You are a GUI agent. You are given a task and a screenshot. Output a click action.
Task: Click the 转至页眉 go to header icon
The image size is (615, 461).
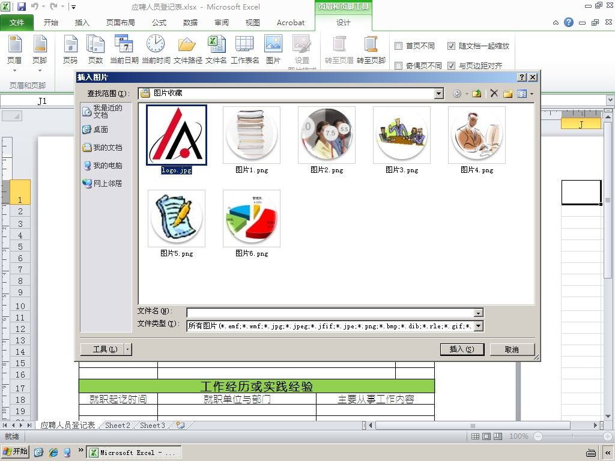(339, 49)
